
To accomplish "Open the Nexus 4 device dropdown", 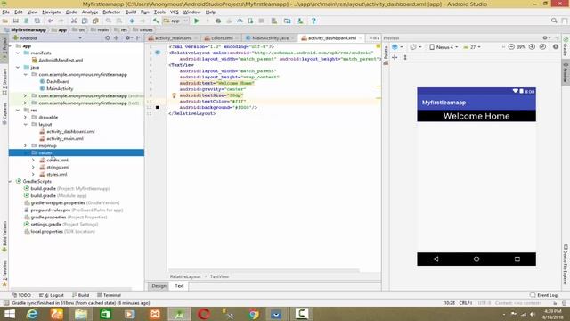I will 444,47.
